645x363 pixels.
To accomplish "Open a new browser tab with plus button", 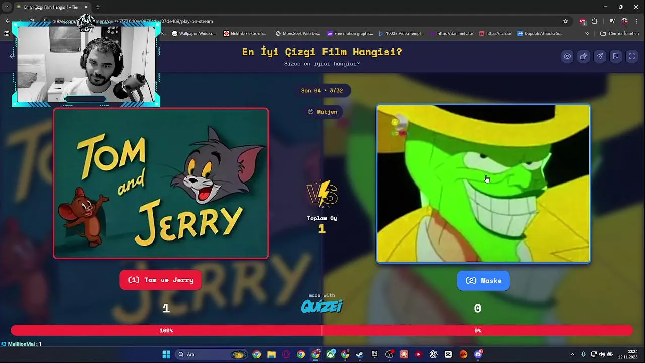I will coord(98,7).
